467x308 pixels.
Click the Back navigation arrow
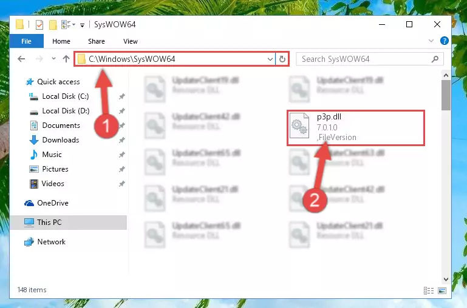pos(21,59)
